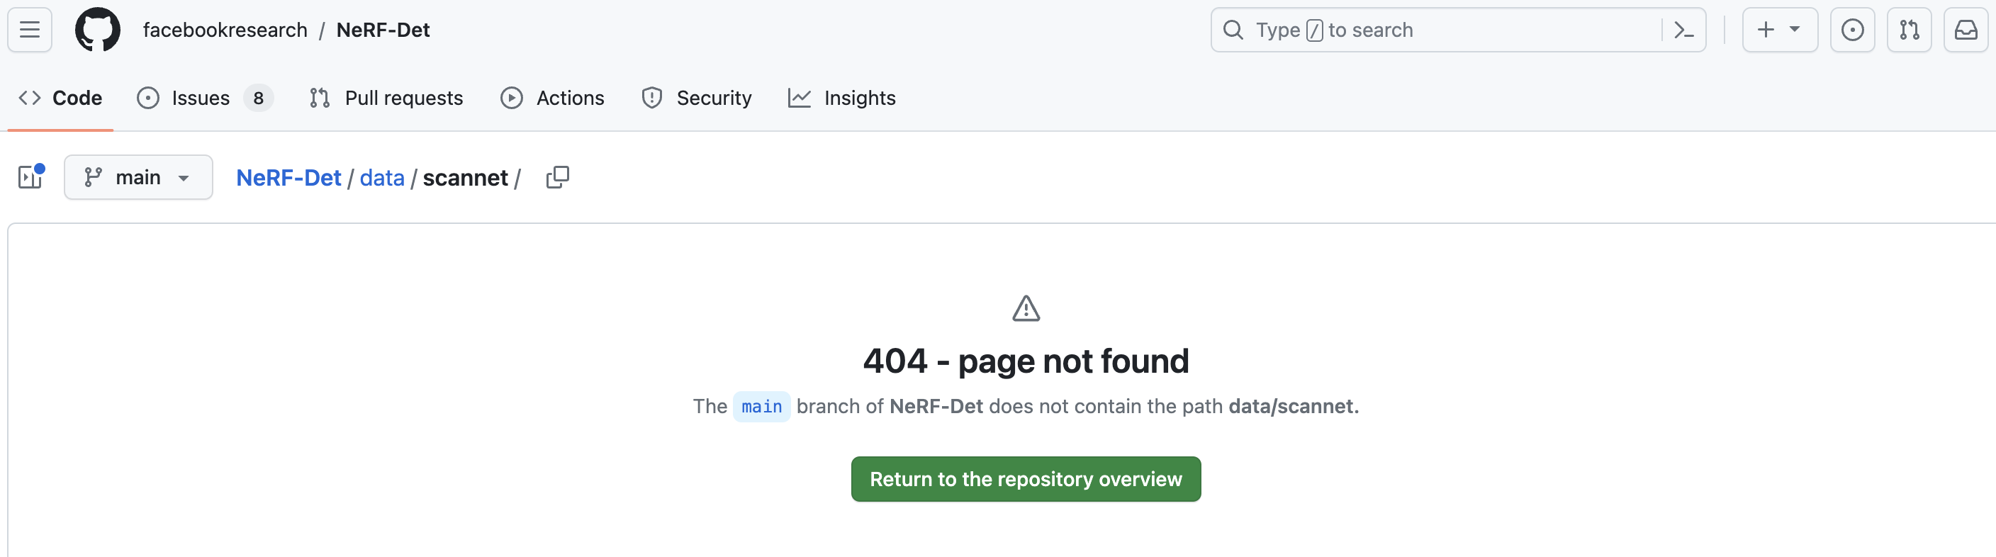The width and height of the screenshot is (1996, 557).
Task: Open the facebookresearch organization link
Action: click(x=225, y=30)
